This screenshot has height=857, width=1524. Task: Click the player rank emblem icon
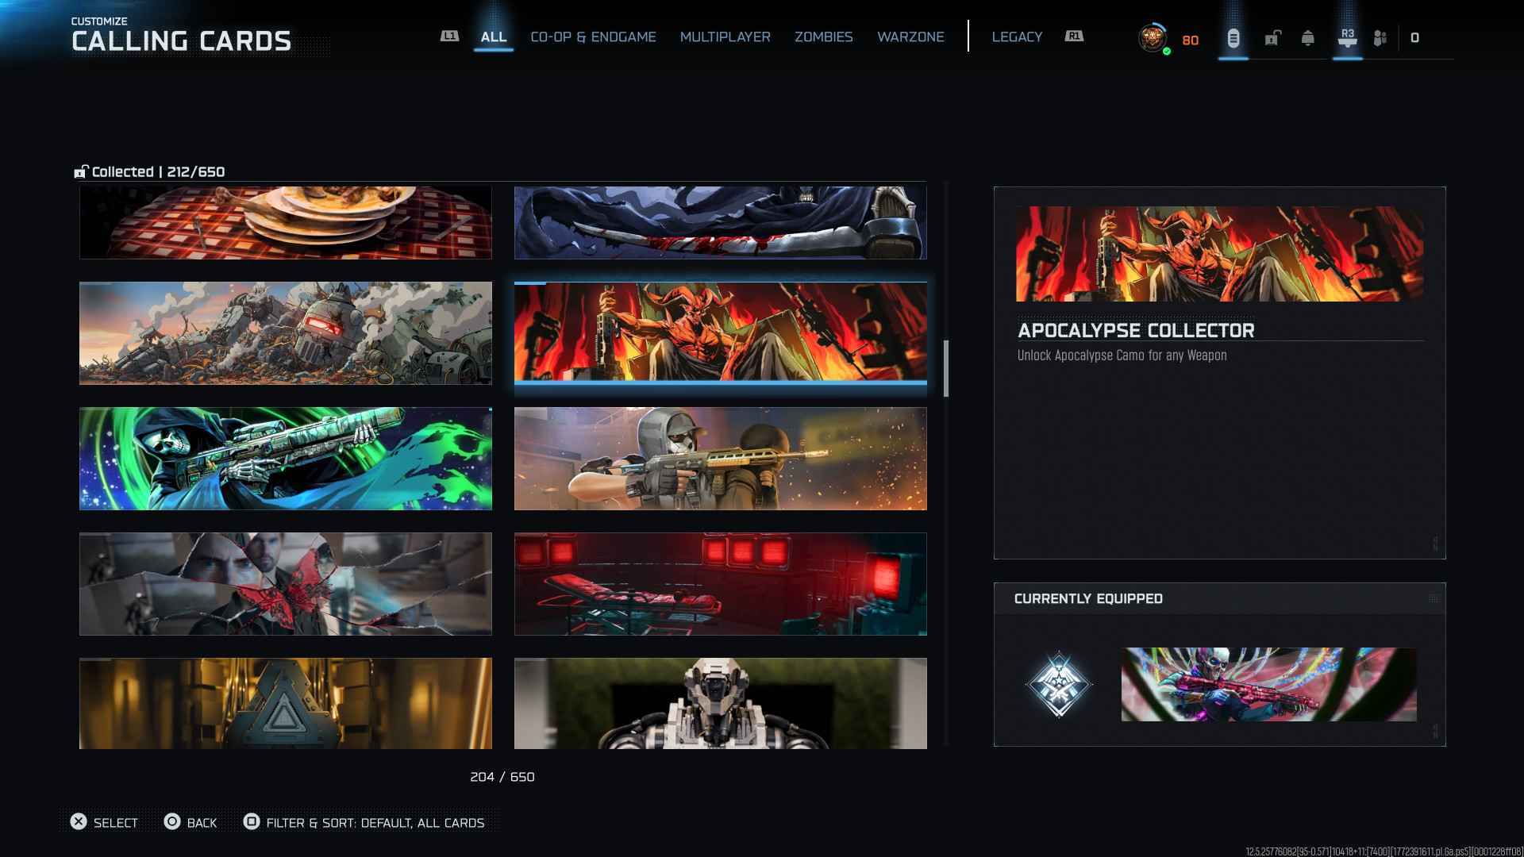pos(1153,38)
